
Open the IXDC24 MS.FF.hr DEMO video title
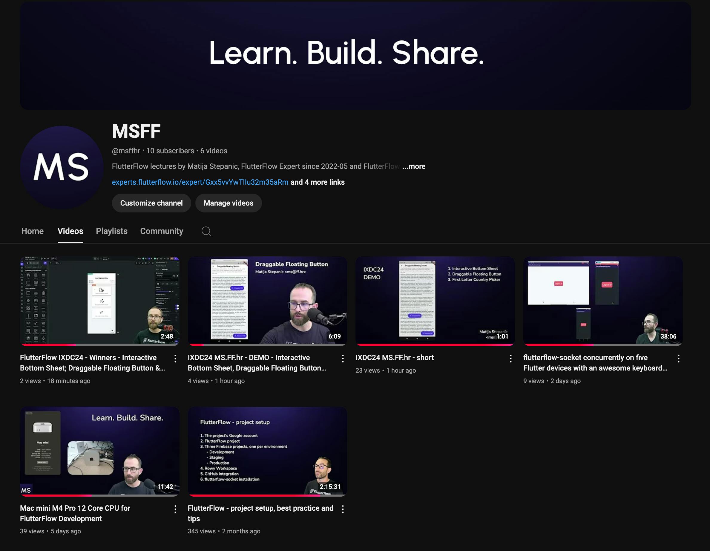pyautogui.click(x=257, y=363)
